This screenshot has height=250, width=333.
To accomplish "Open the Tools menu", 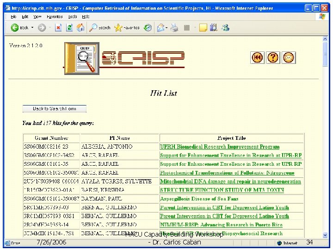I will (73, 17).
